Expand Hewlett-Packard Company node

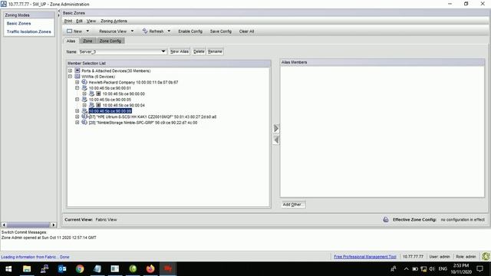click(x=77, y=82)
